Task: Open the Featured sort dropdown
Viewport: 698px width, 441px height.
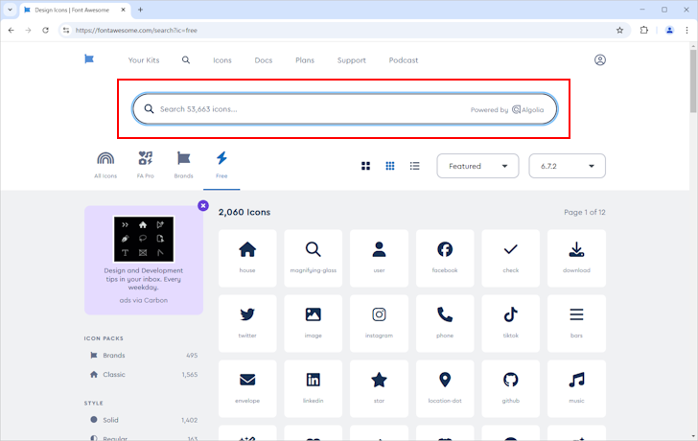Action: [x=477, y=166]
